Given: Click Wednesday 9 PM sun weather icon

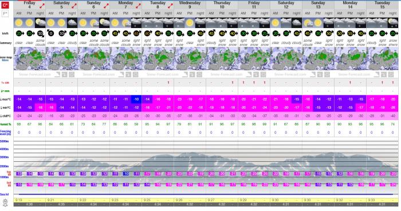Looking at the screenshot, I should (190, 23).
